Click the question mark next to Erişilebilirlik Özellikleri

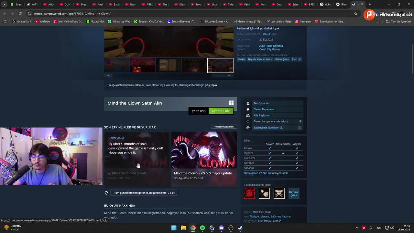coord(300,128)
